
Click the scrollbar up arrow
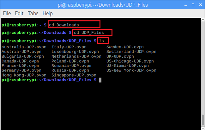pos(203,20)
